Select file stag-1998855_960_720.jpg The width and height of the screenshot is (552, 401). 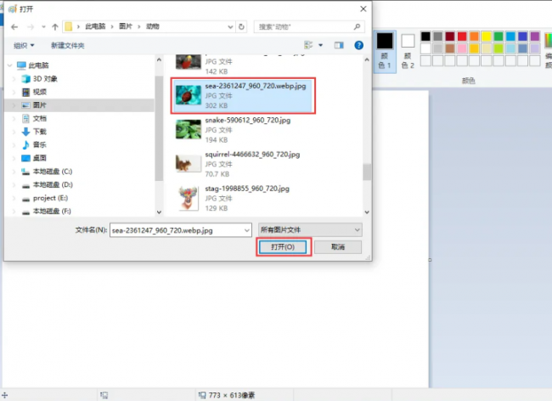[x=243, y=198]
